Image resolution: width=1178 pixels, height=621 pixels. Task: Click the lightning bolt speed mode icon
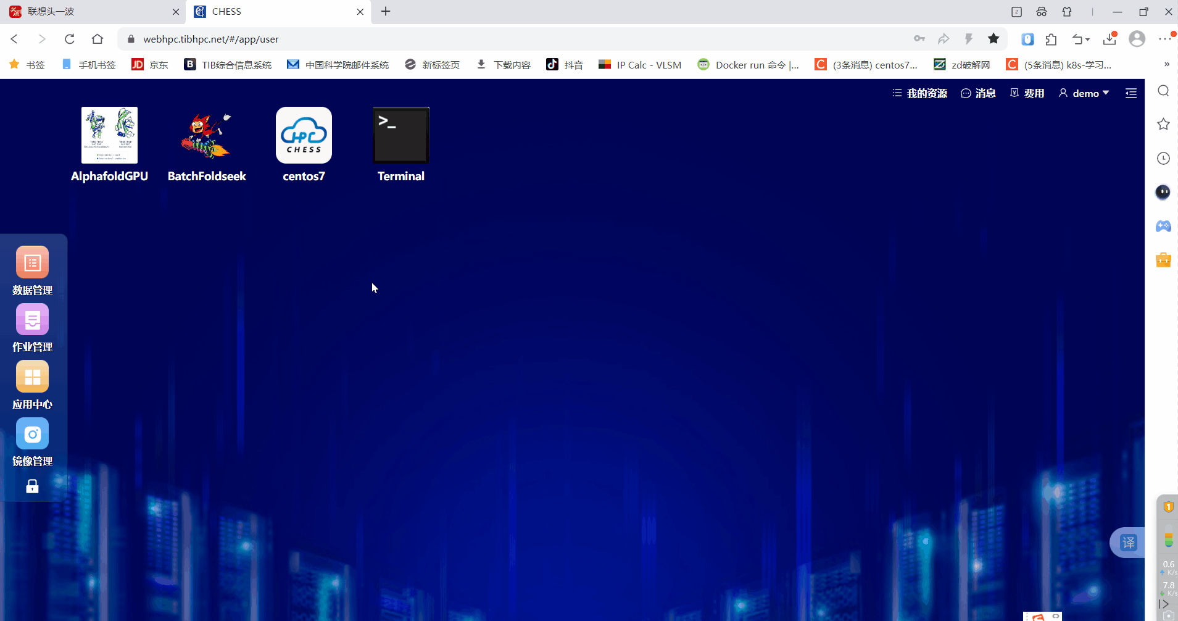pos(969,39)
